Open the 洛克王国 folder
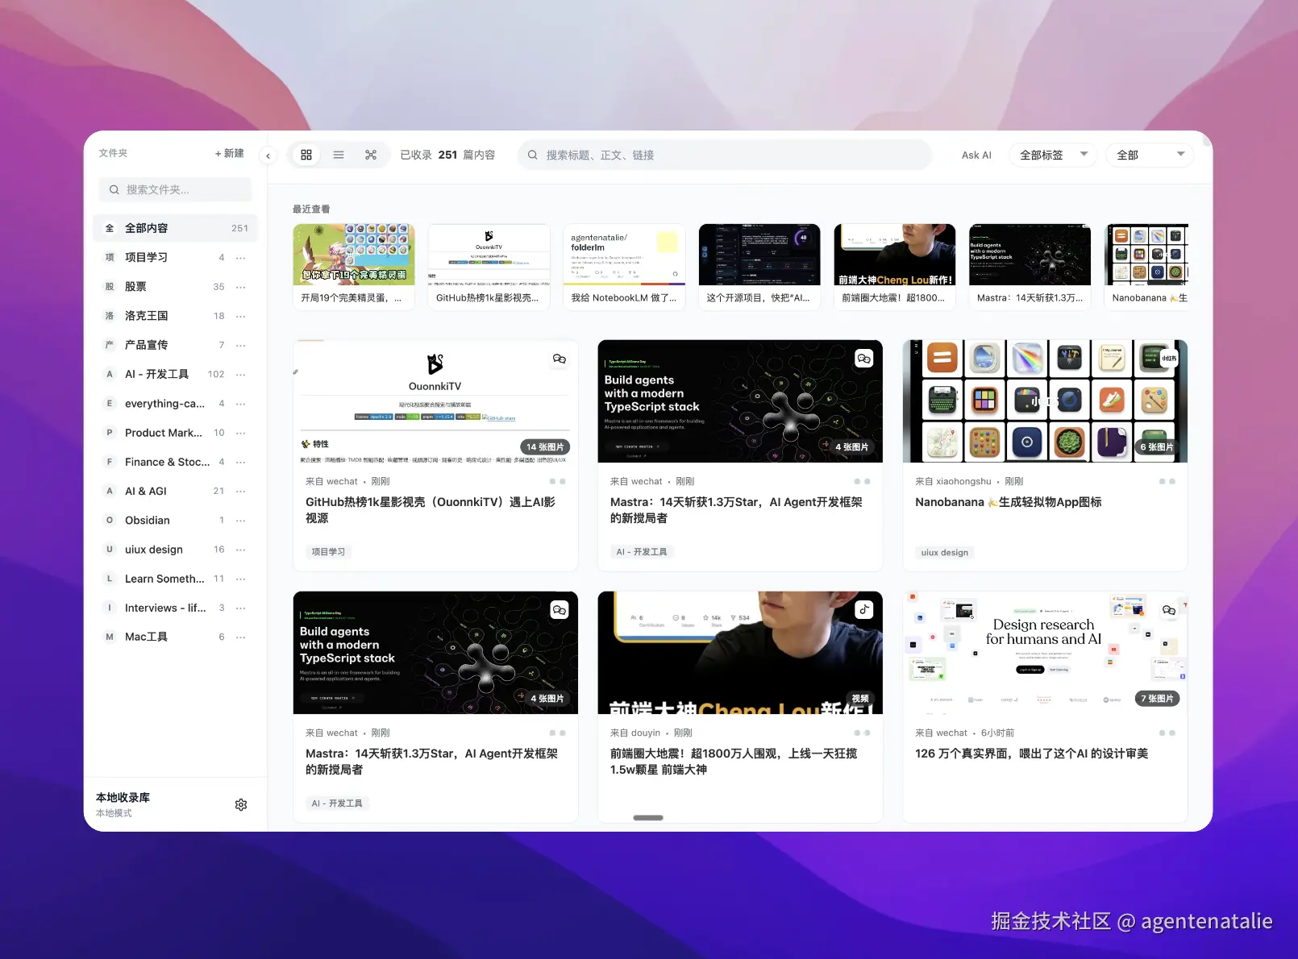The image size is (1298, 959). [x=176, y=316]
